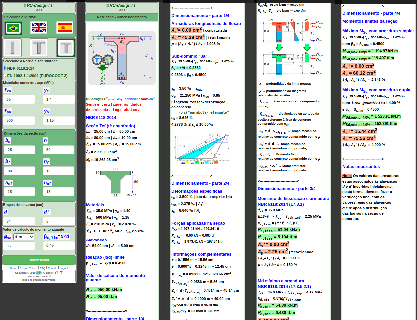Click the 'Md,min = 64.30 kN.m' value
The image size is (417, 320).
[278, 305]
